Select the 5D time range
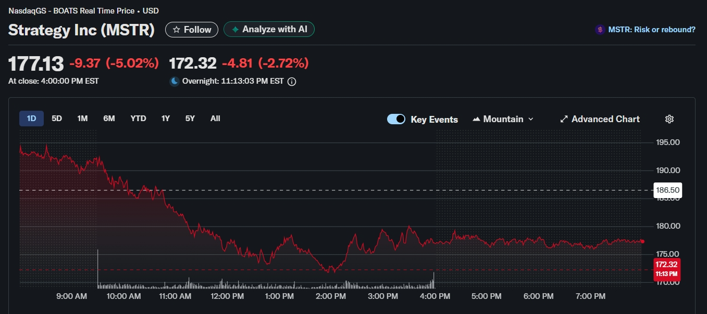 [57, 119]
